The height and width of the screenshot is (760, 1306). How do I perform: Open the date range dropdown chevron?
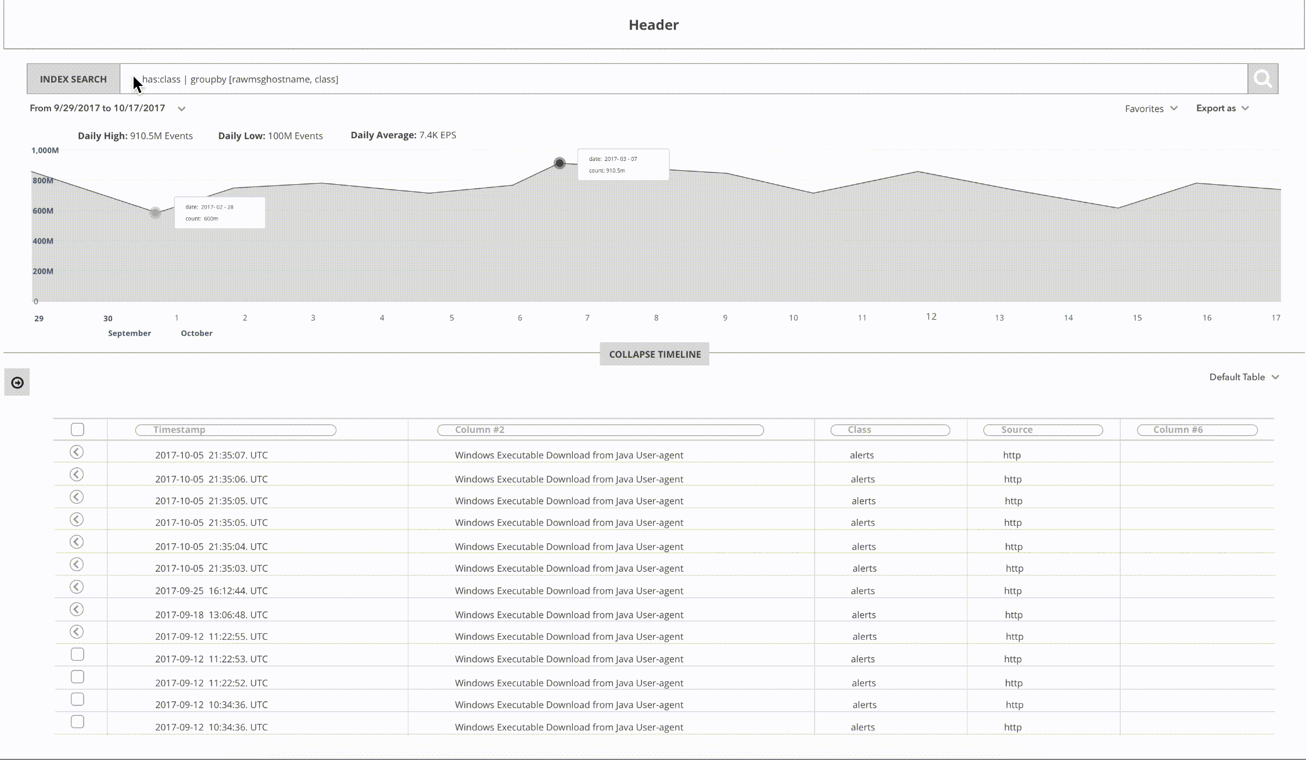click(x=182, y=109)
